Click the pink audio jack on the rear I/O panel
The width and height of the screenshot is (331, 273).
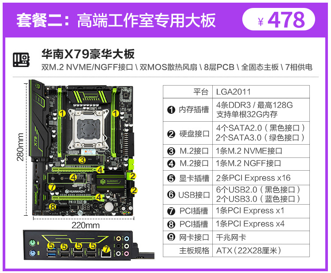(x=127, y=254)
